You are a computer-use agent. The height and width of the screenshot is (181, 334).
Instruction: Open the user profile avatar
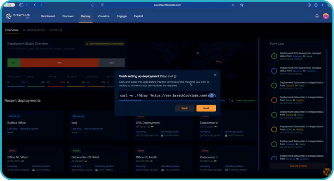[x=326, y=16]
